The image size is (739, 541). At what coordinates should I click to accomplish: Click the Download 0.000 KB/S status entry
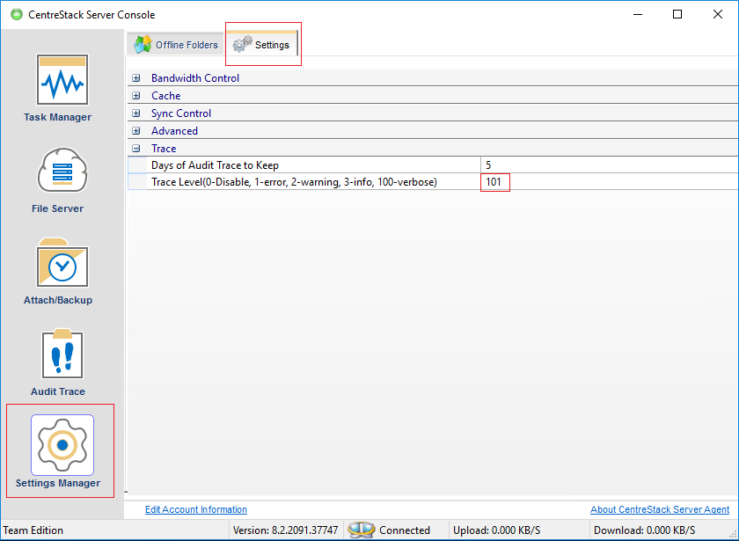(x=644, y=530)
